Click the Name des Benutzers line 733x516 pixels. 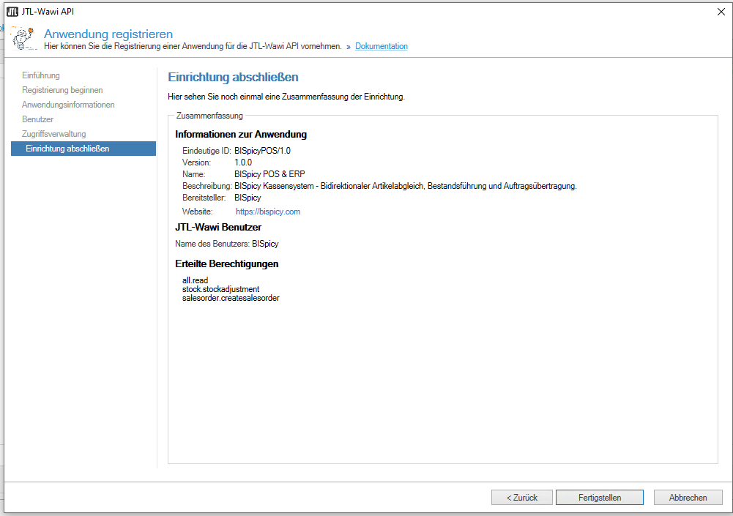[228, 243]
